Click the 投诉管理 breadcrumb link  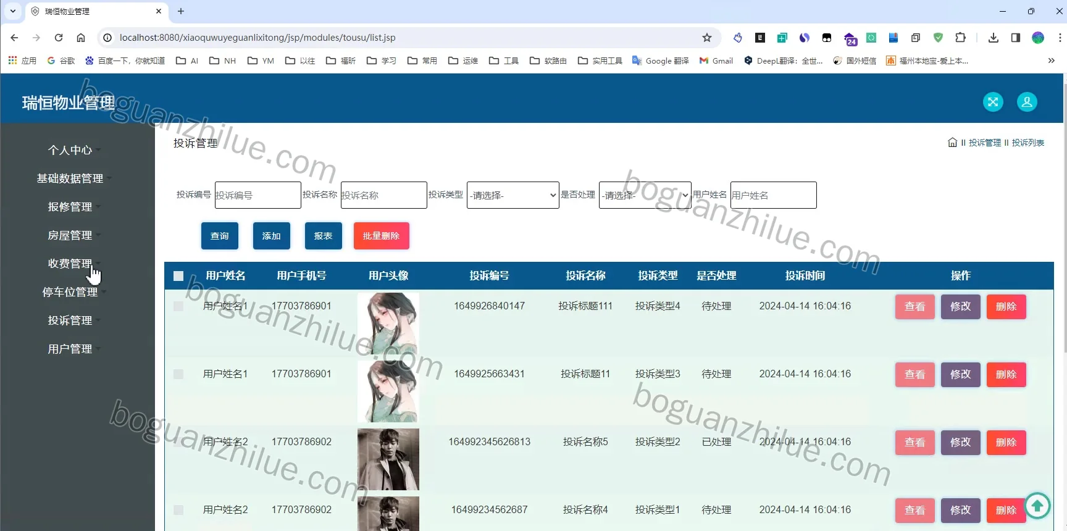tap(985, 143)
